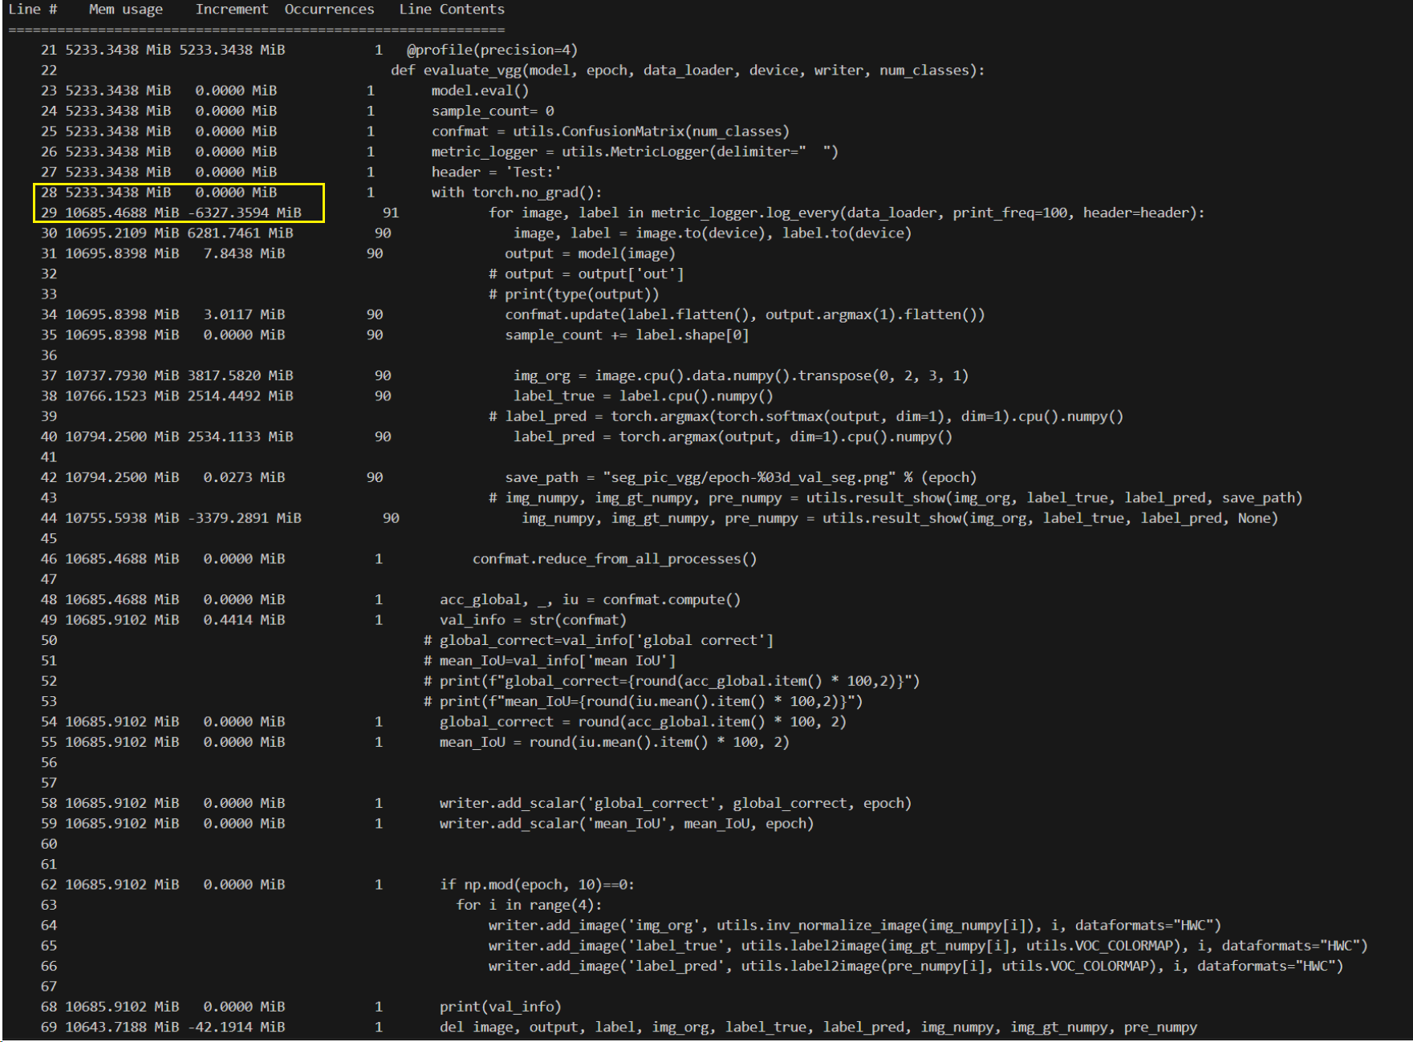Click 'label_pred = torch.argmax(output, dim=1)' on line 40
Image resolution: width=1413 pixels, height=1042 pixels.
point(733,437)
